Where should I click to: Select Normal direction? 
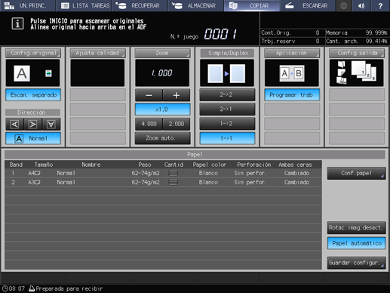tap(33, 138)
